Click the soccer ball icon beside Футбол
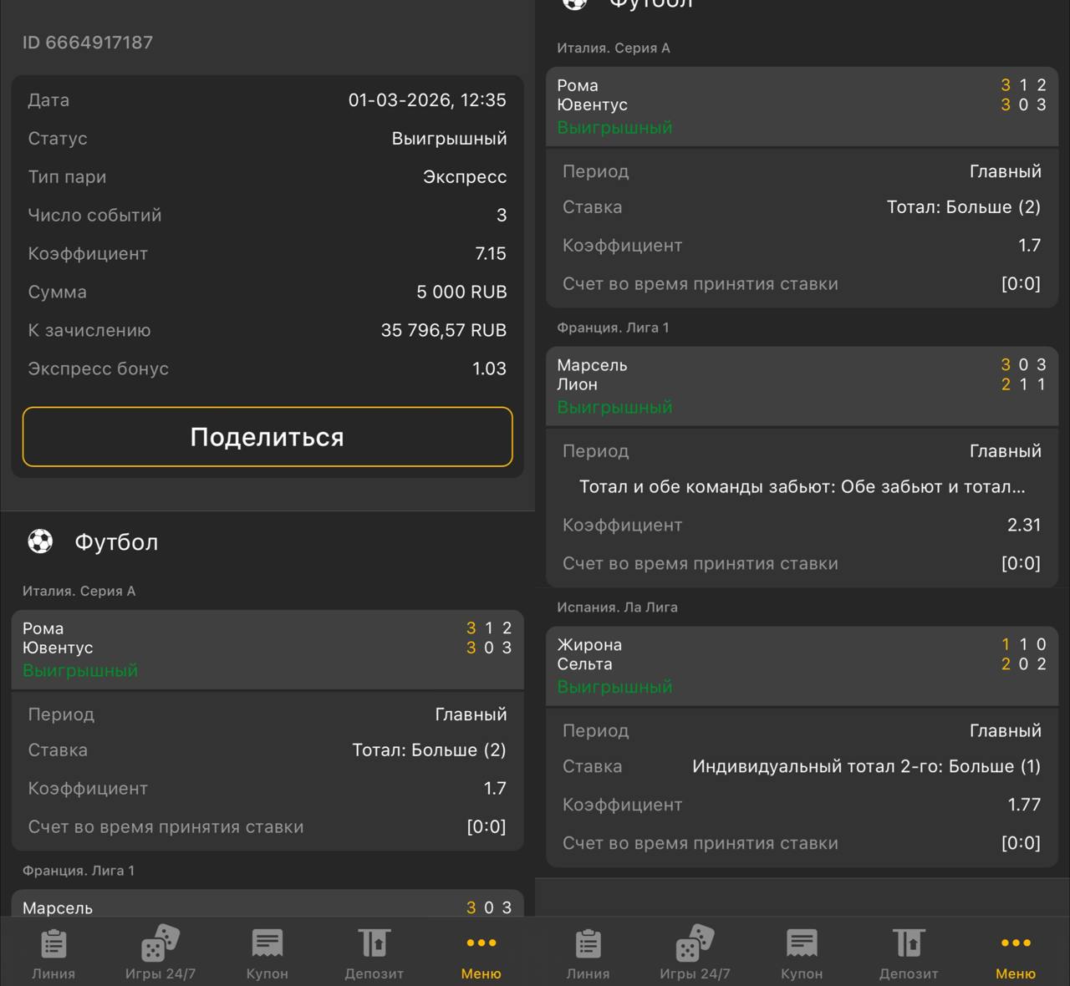The image size is (1070, 986). click(x=40, y=542)
